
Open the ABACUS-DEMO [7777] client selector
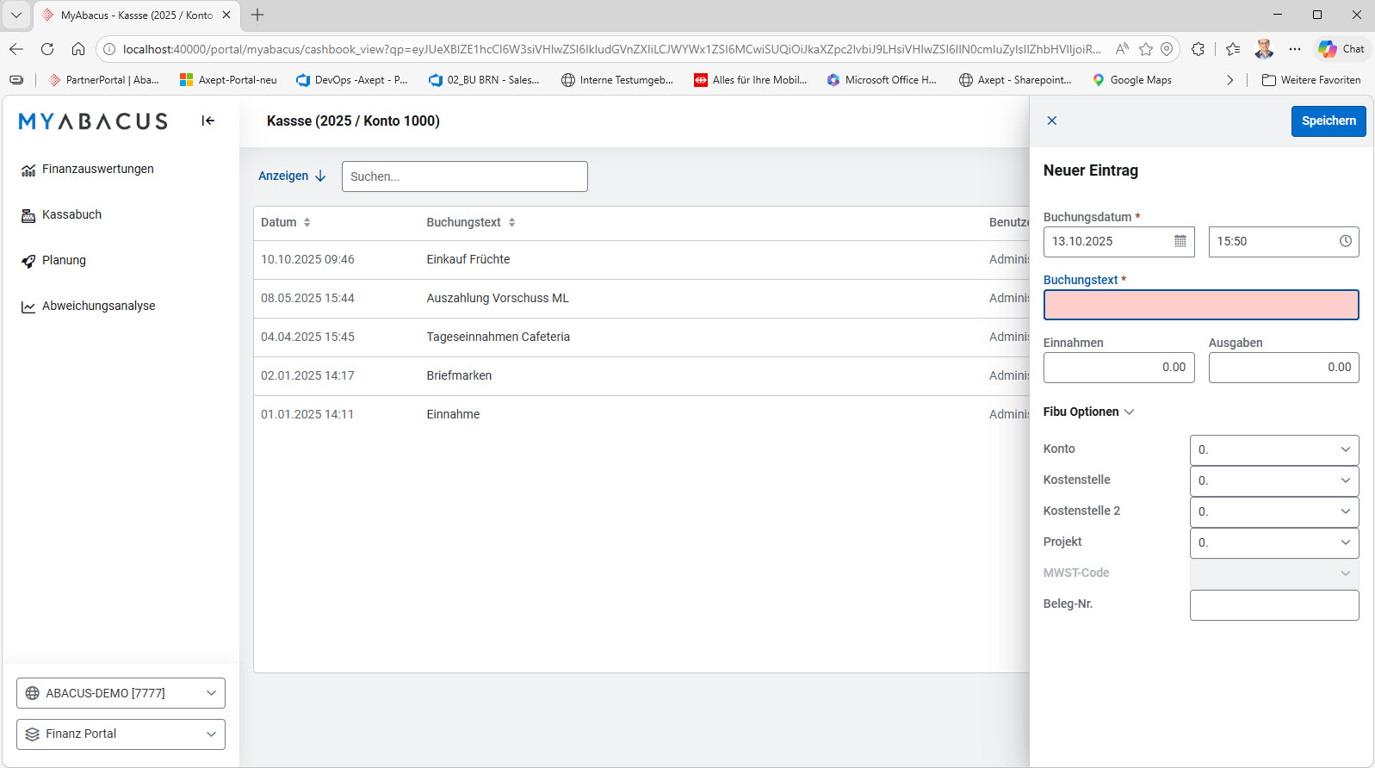(121, 693)
